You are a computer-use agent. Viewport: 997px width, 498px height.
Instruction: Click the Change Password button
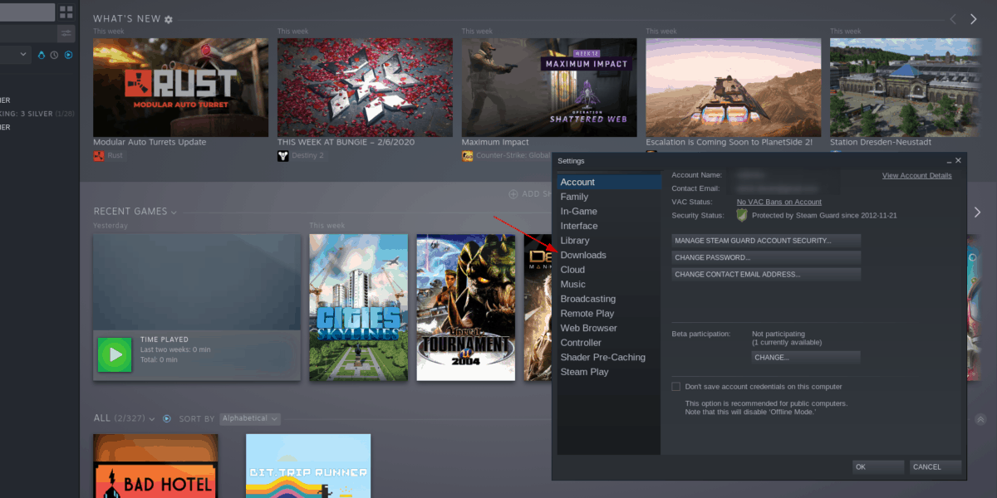(x=766, y=257)
